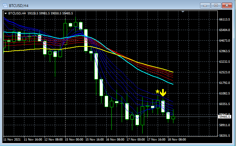Click the 61792.0 price scale label
The height and width of the screenshot is (146, 236).
coord(224,83)
